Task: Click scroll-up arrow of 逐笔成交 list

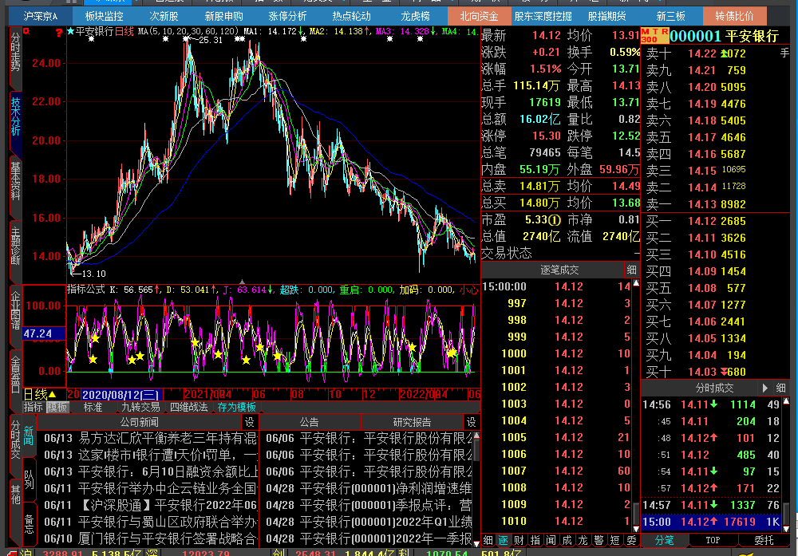Action: coord(636,283)
